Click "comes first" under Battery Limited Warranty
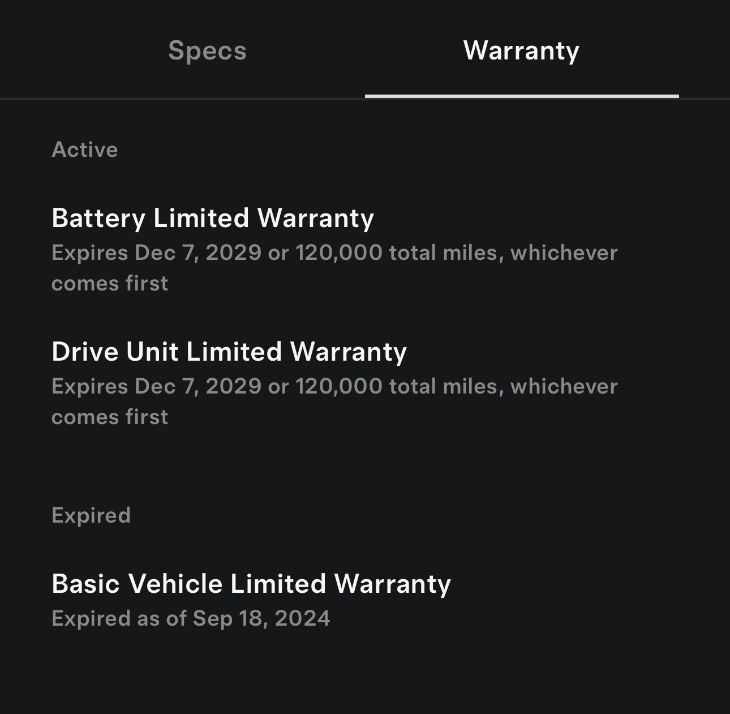 click(110, 283)
